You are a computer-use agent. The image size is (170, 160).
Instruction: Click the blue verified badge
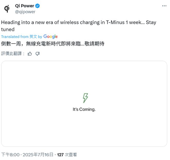(x=38, y=6)
